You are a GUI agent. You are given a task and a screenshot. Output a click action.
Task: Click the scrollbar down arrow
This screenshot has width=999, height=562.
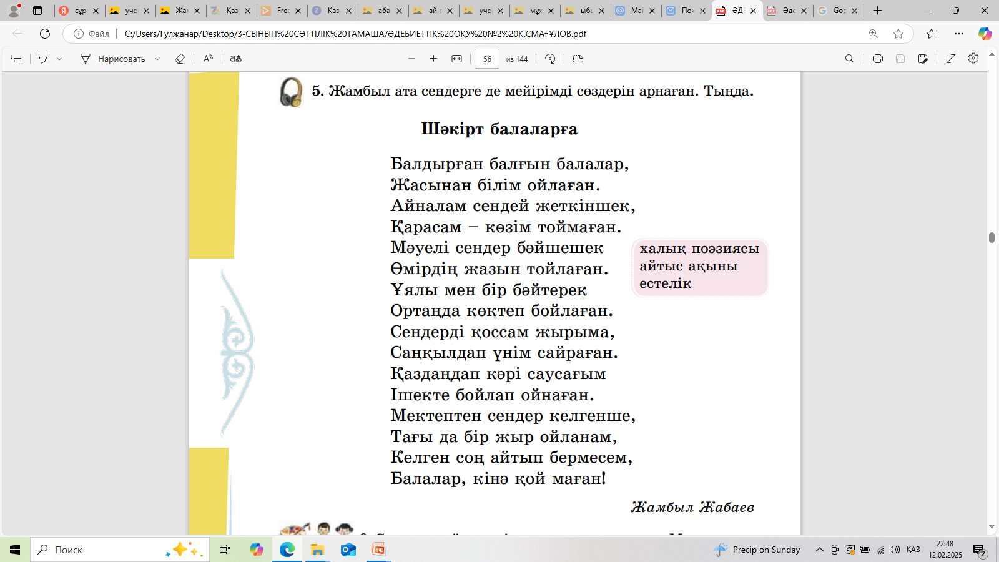992,527
